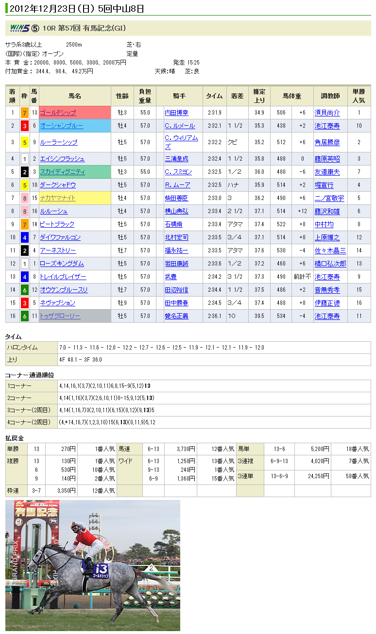Screen dimensions: 376x634
Task: Click the 1コーナー passing order row
Action: (188, 385)
